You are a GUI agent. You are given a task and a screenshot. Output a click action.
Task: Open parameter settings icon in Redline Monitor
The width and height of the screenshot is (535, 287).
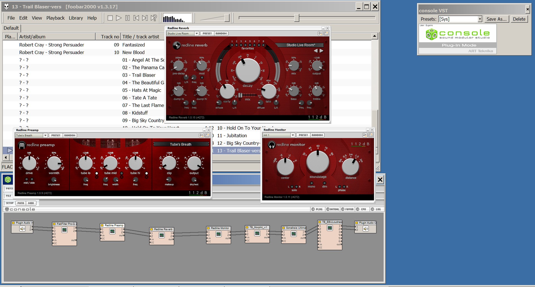(x=365, y=135)
